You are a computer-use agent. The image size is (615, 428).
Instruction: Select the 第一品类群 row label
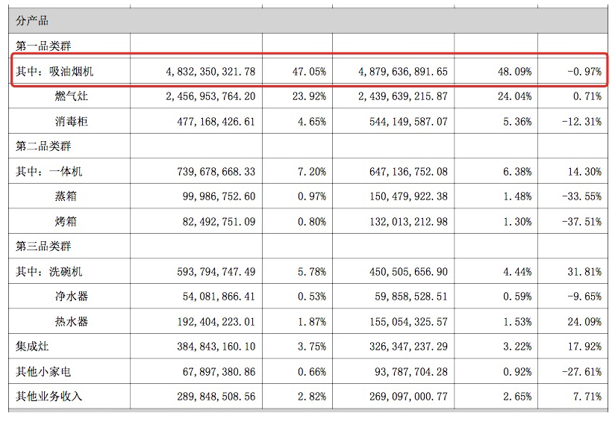pyautogui.click(x=43, y=46)
